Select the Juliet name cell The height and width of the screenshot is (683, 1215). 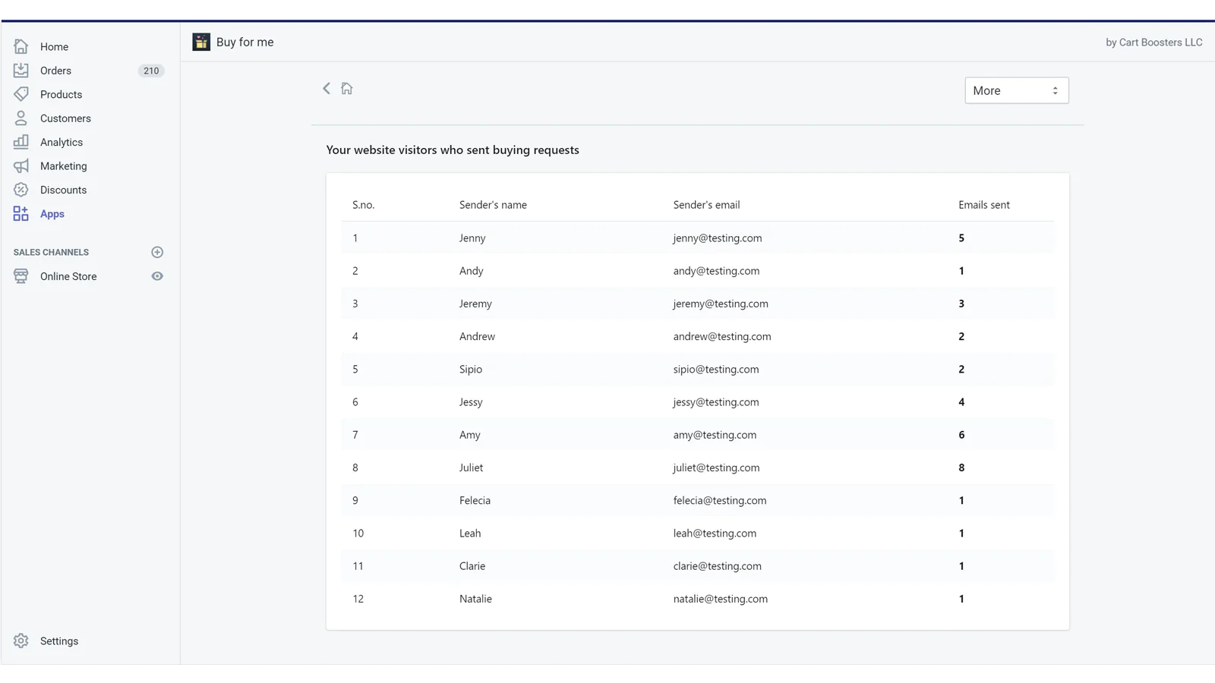pyautogui.click(x=471, y=467)
